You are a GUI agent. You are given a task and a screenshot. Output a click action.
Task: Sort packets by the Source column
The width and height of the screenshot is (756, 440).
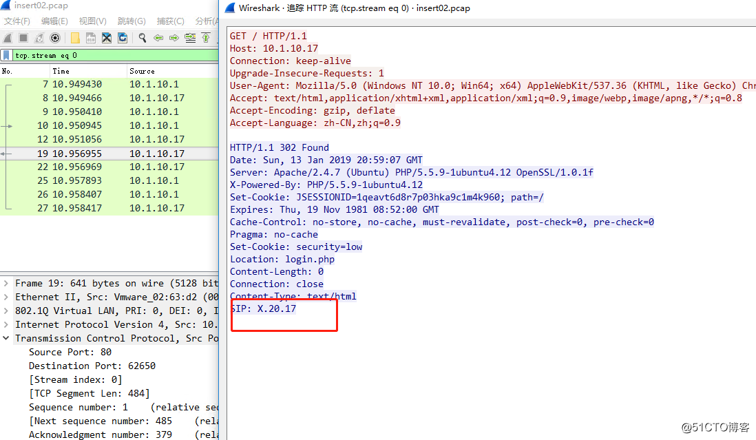[143, 71]
